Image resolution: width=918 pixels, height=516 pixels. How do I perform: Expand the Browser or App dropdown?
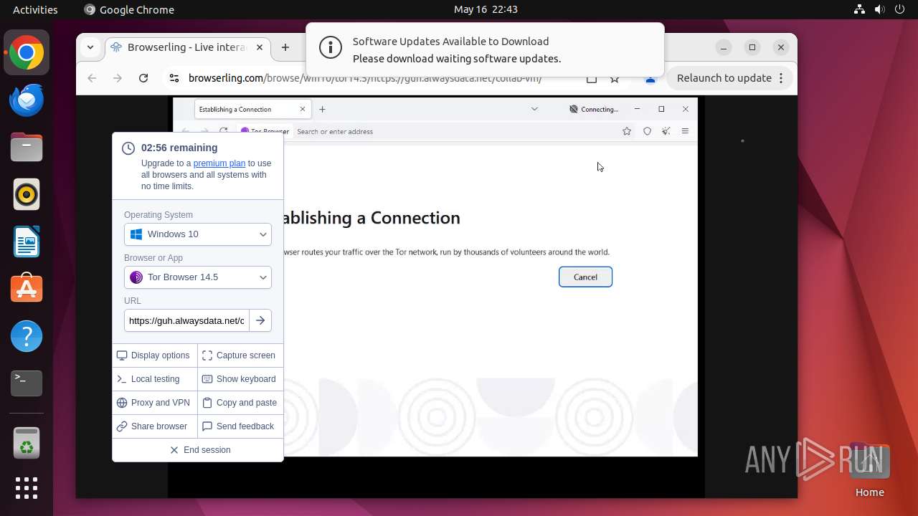point(198,277)
